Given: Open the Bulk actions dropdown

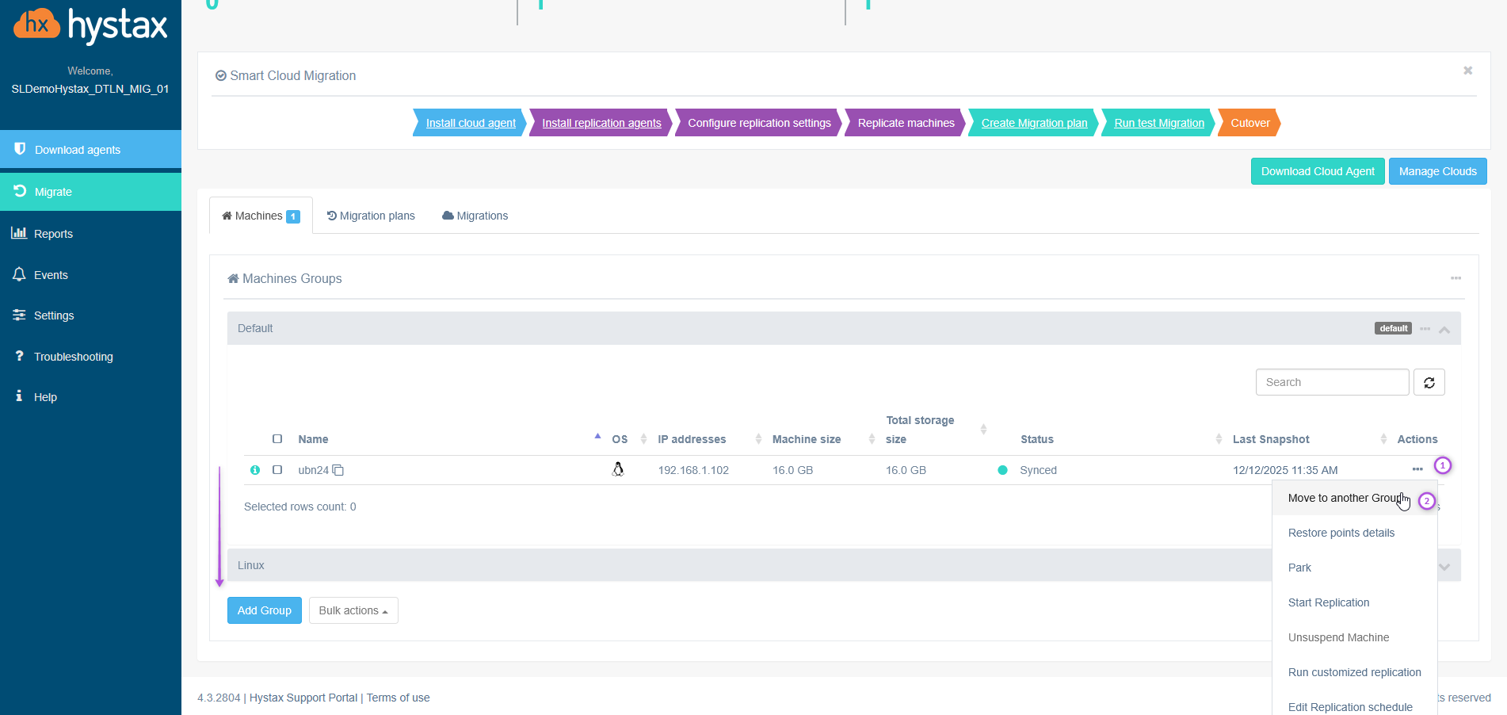Looking at the screenshot, I should click(x=353, y=610).
